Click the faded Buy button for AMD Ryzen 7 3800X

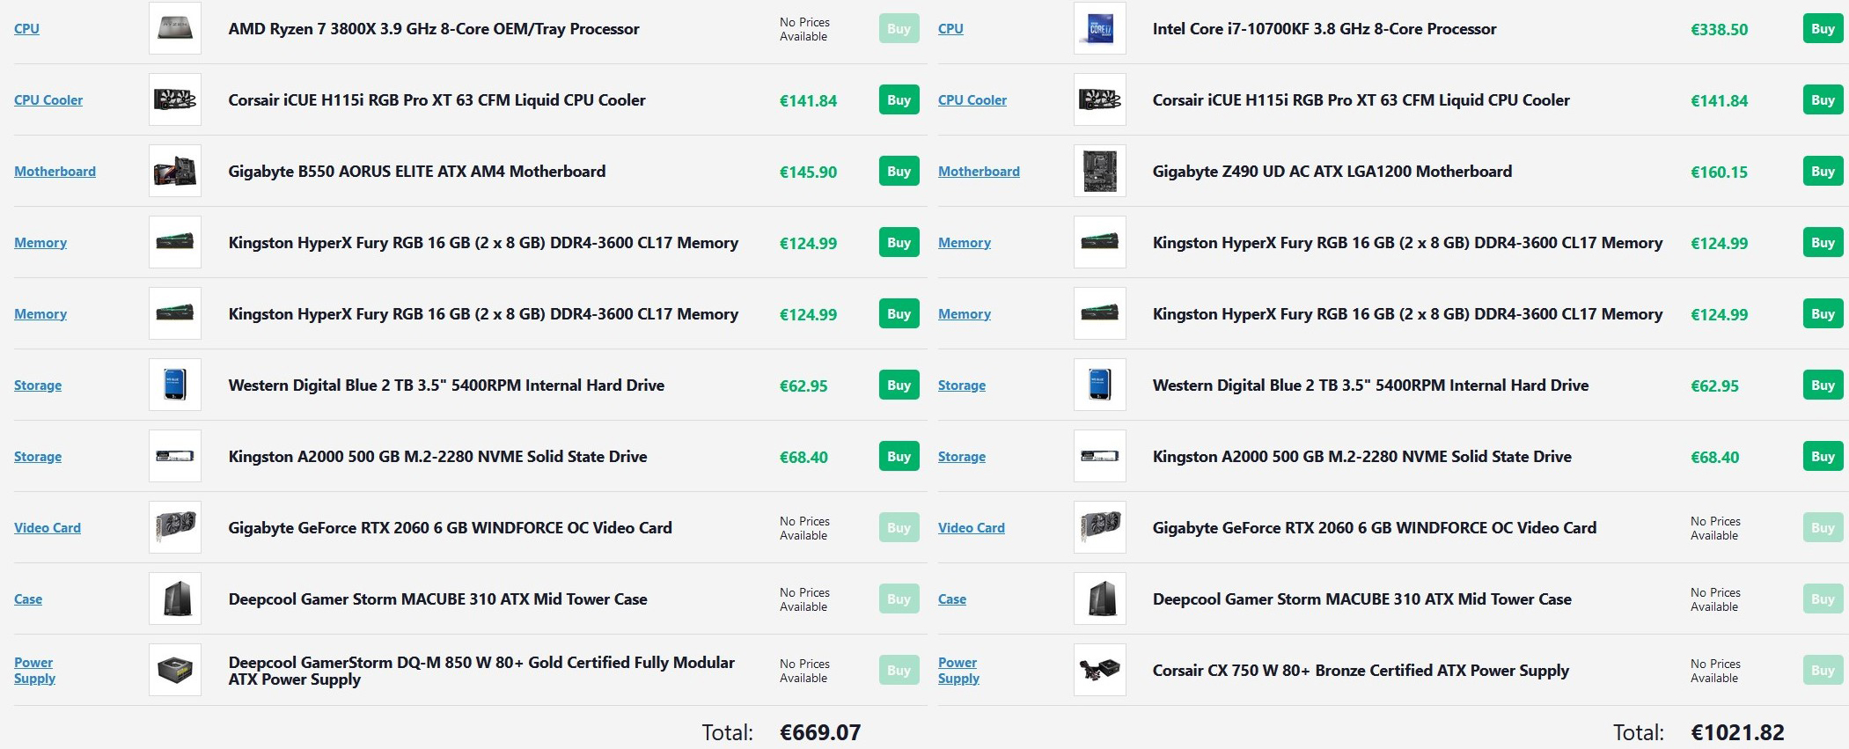coord(899,28)
